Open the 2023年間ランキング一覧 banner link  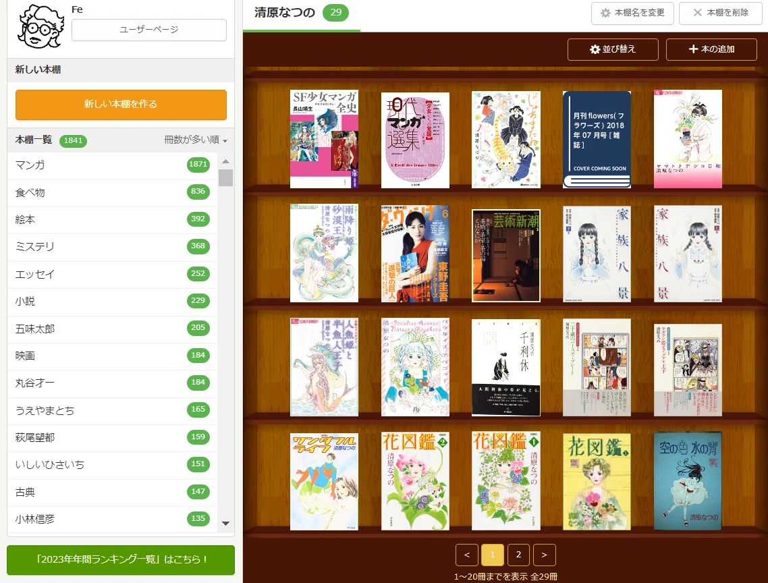[121, 560]
